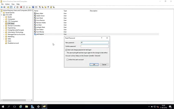Click the Create new group icon
Screen dimensions: 174x109
click(43, 7)
